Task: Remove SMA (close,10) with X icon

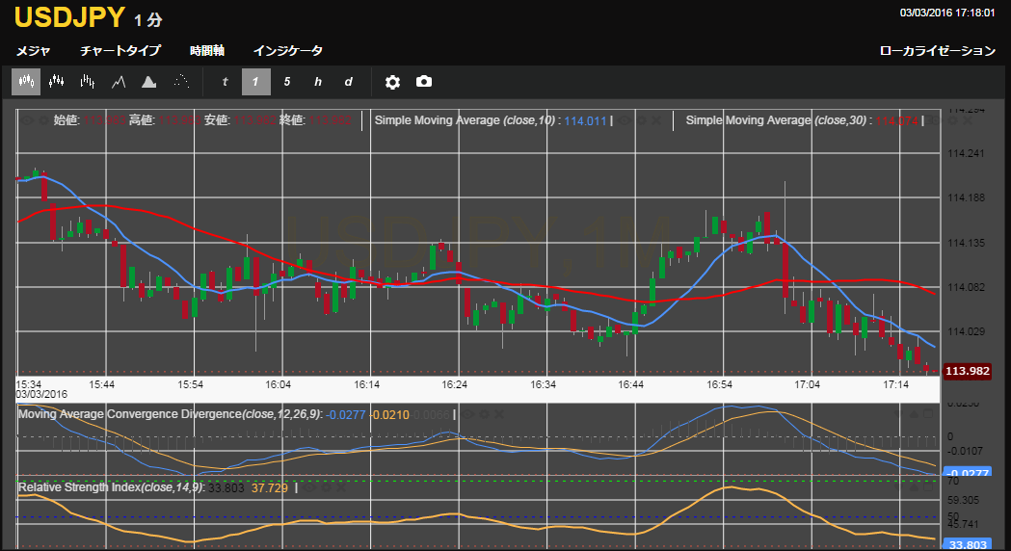Action: pyautogui.click(x=655, y=120)
